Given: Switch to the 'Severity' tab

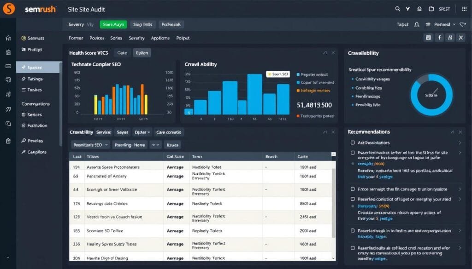Looking at the screenshot, I should click(x=136, y=38).
